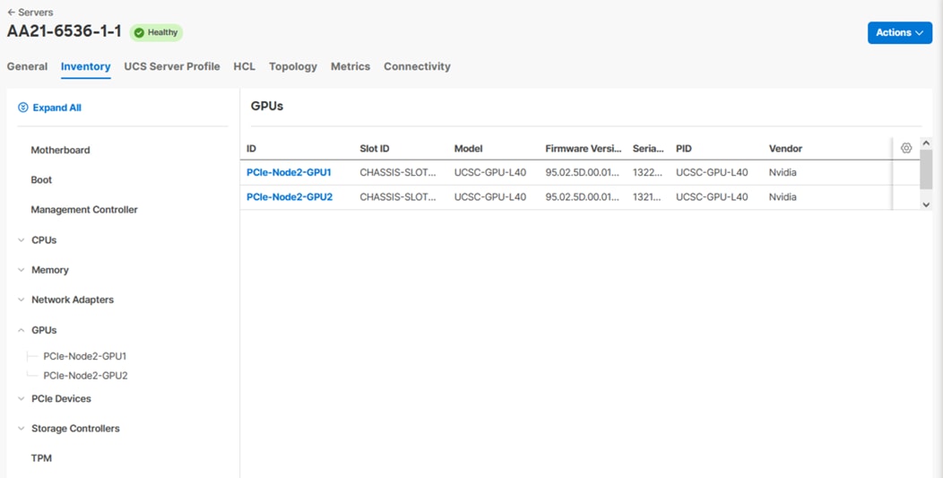This screenshot has width=943, height=478.
Task: Select TPM in inventory tree
Action: click(41, 458)
